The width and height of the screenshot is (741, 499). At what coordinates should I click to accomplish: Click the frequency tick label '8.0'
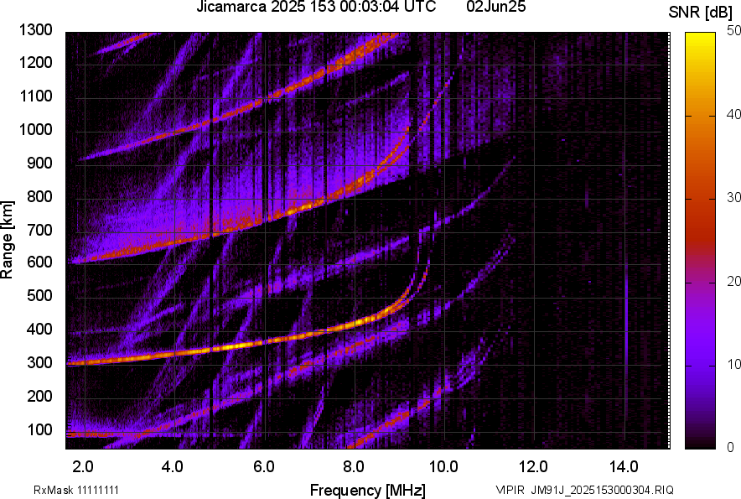click(354, 467)
